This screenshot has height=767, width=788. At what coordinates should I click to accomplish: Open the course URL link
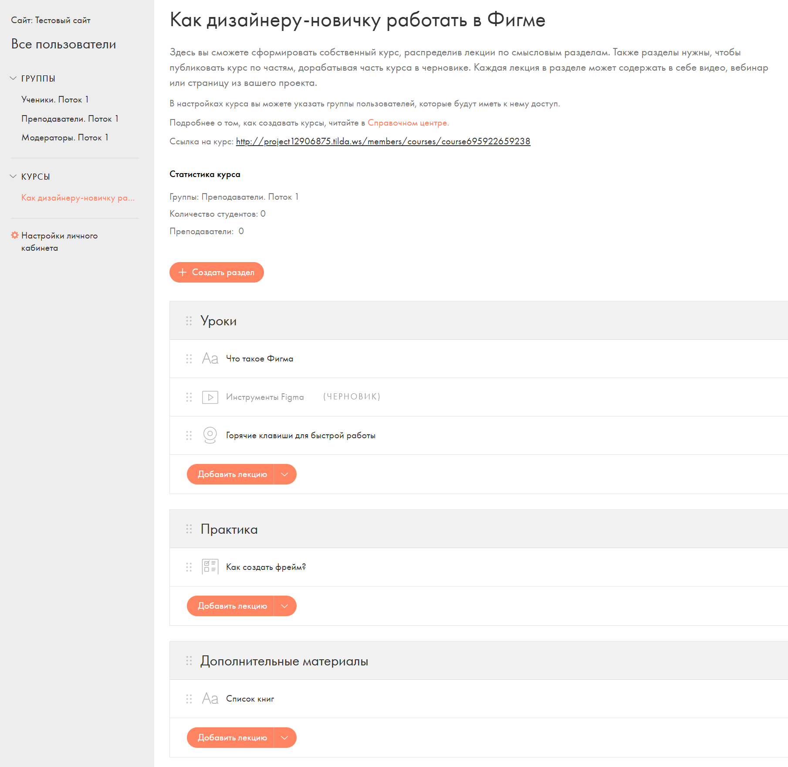(383, 141)
